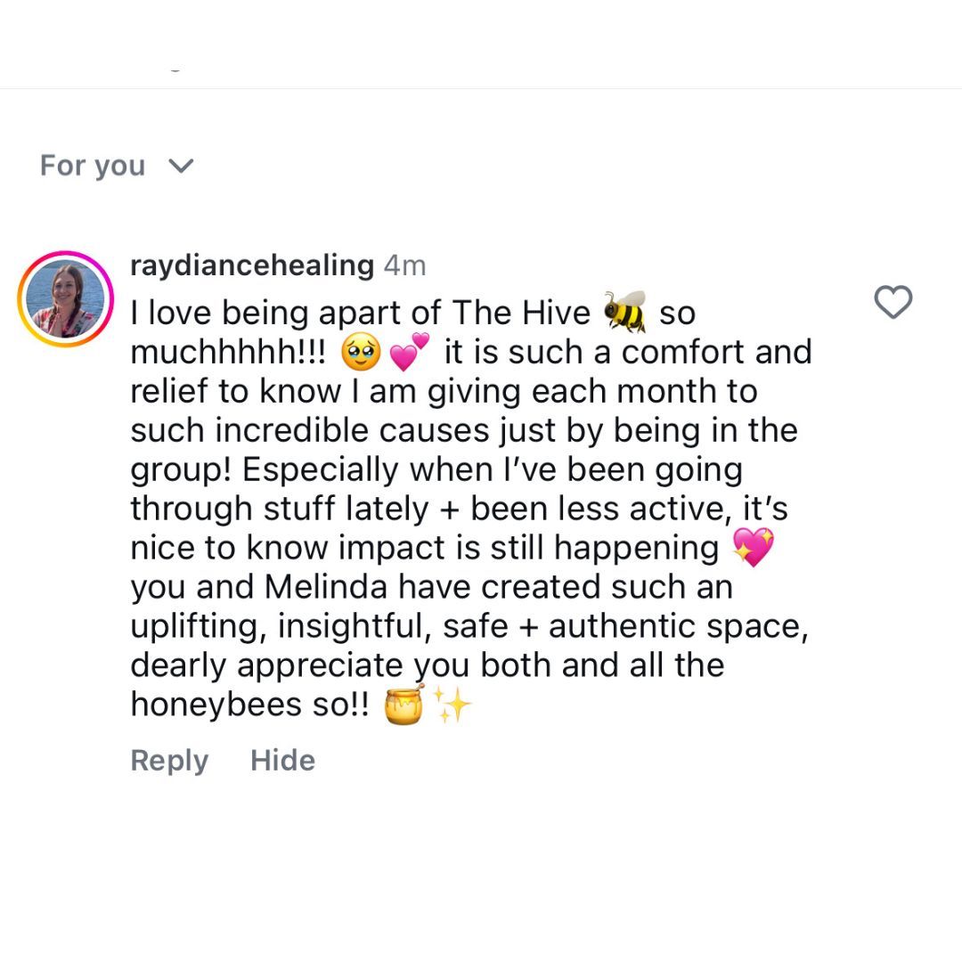Click the raydiancehealing username
The width and height of the screenshot is (962, 962).
[252, 265]
